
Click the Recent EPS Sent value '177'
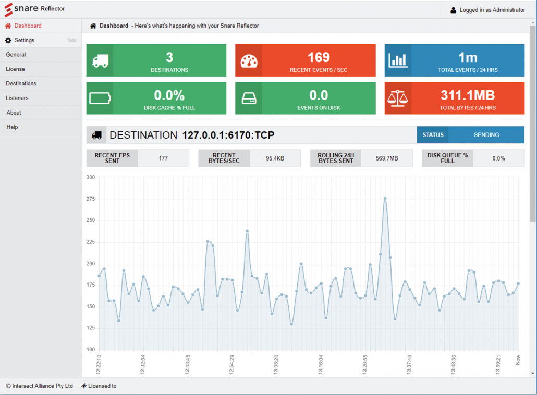click(x=163, y=158)
